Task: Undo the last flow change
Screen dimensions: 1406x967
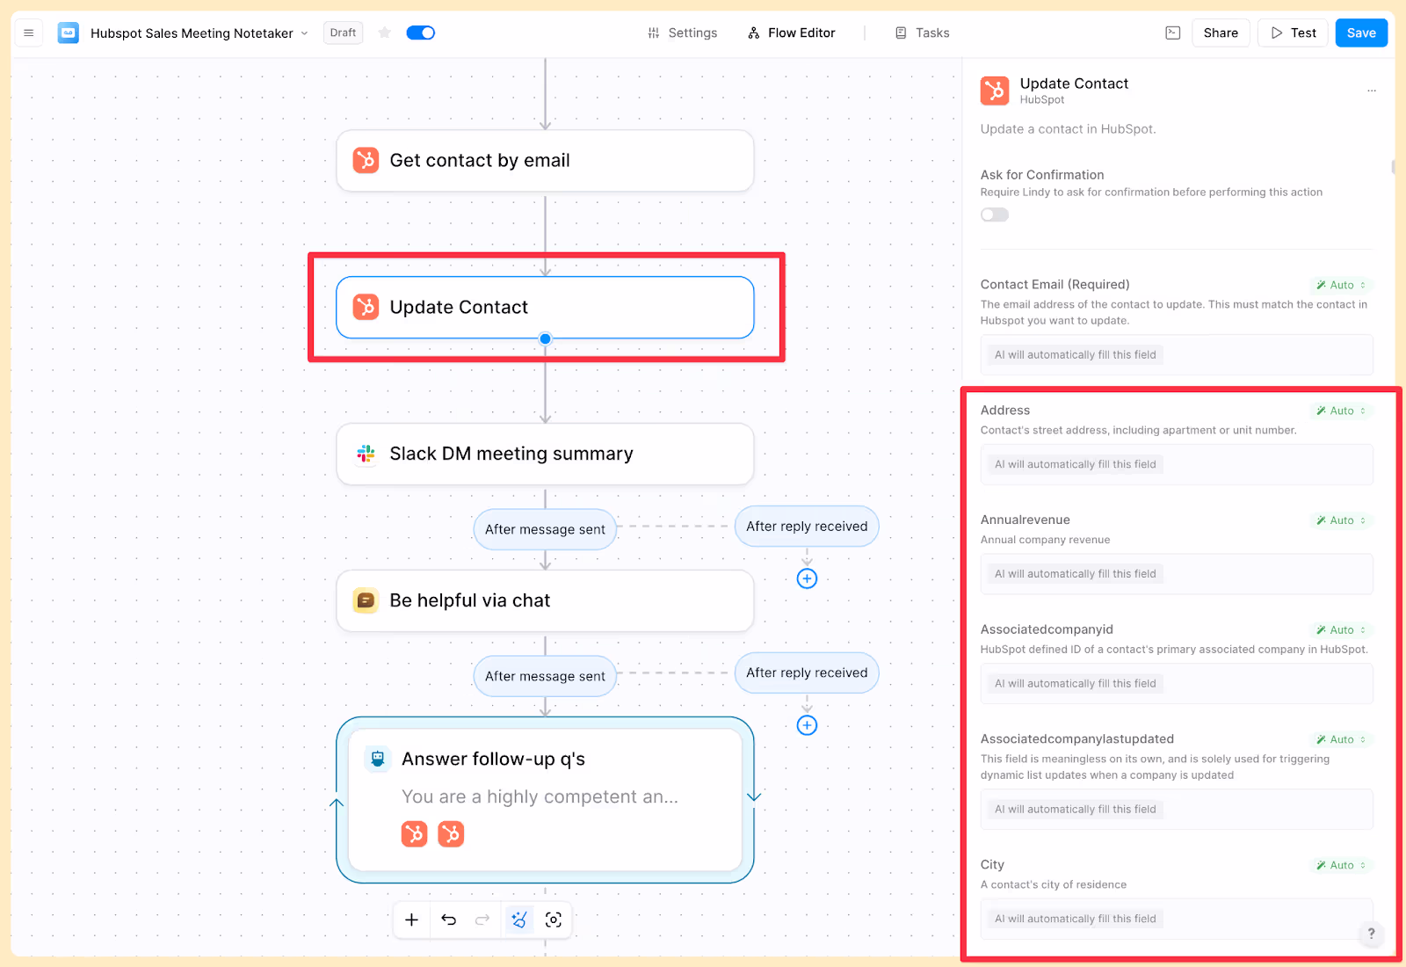Action: click(448, 920)
